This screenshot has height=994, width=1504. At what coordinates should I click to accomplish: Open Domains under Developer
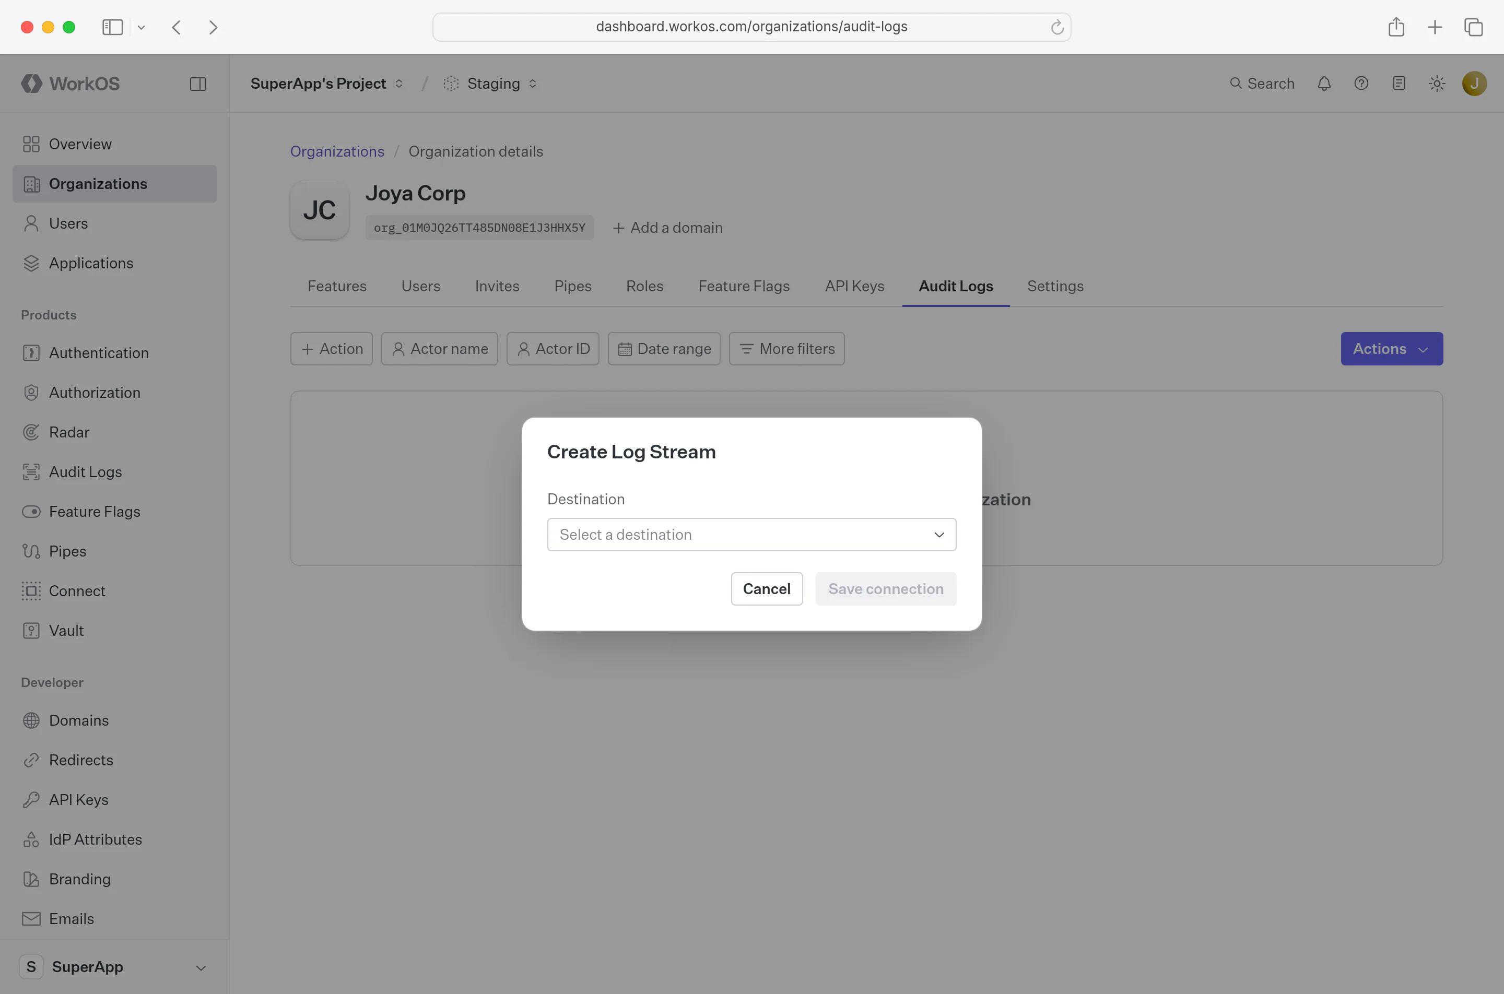click(x=115, y=720)
